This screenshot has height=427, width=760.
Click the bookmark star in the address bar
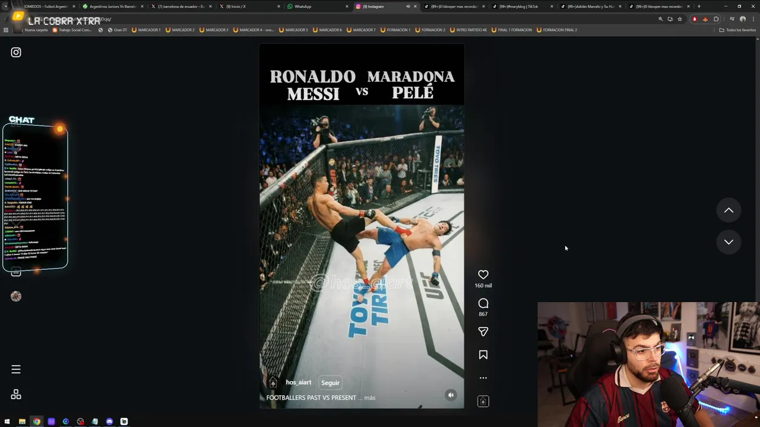(x=680, y=19)
